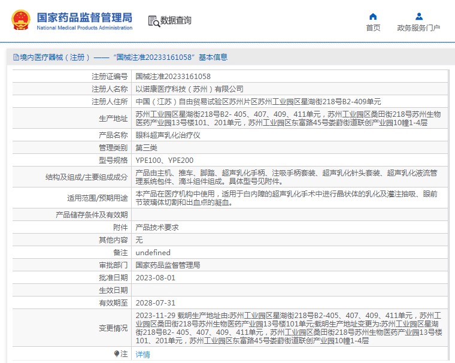This screenshot has height=363, width=455.
Task: Open the 详情 link
Action: click(x=142, y=355)
